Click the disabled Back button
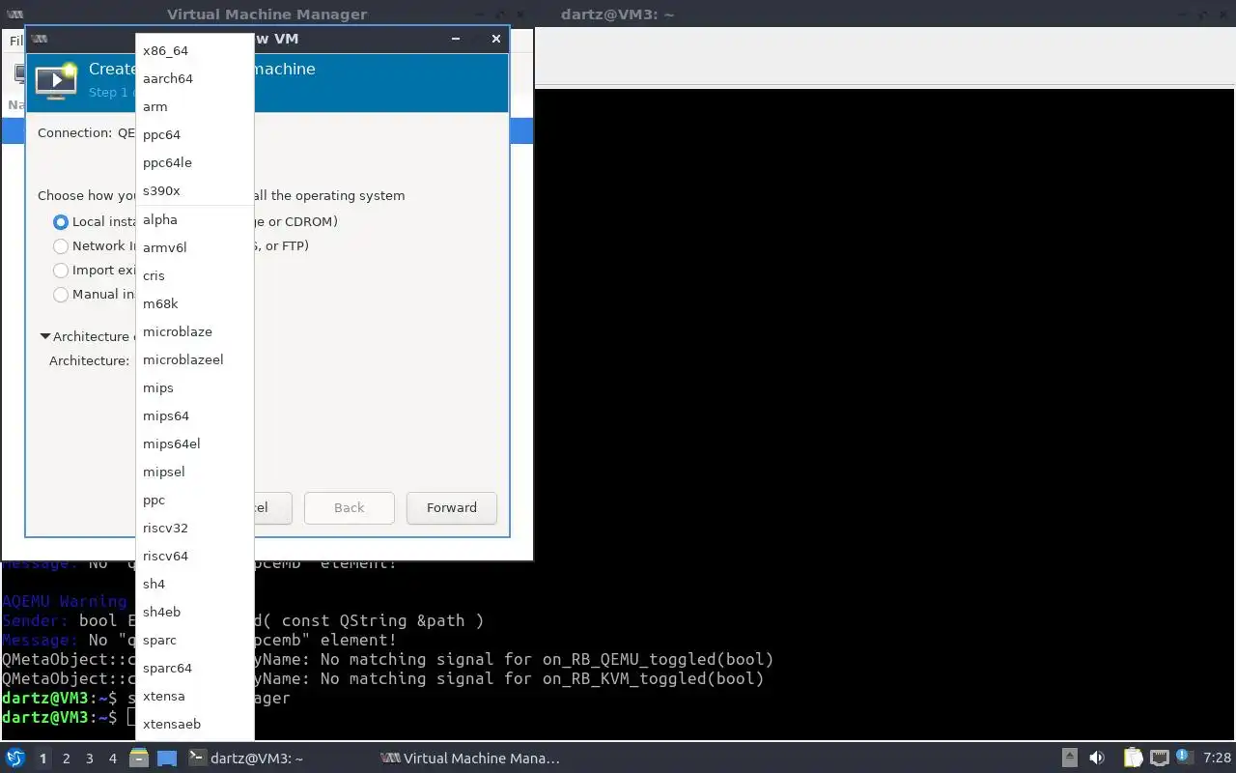The width and height of the screenshot is (1236, 773). pos(350,507)
